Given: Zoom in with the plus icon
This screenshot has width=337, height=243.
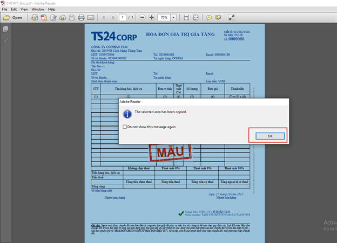Looking at the screenshot, I should coord(152,18).
